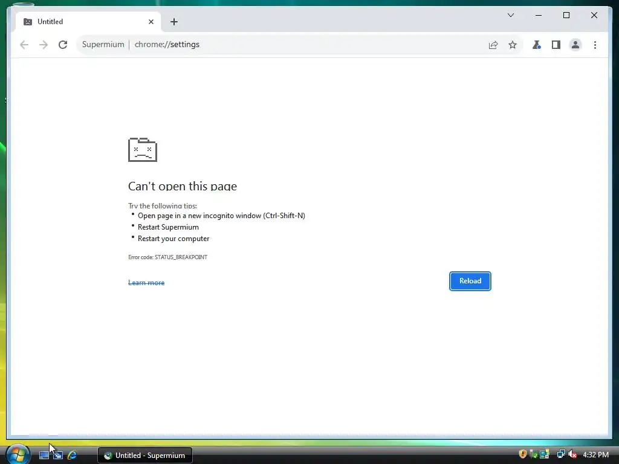This screenshot has height=464, width=619.
Task: Launch Internet Explorer from quick launch
Action: pyautogui.click(x=73, y=455)
